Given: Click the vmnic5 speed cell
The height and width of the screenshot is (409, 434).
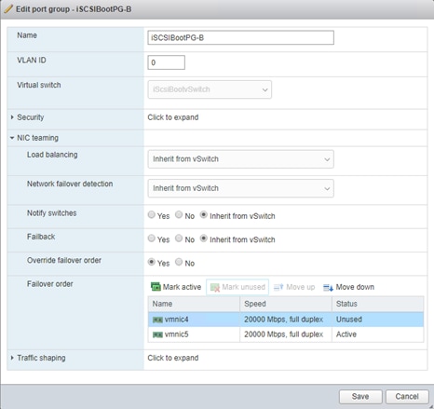Looking at the screenshot, I should (286, 334).
